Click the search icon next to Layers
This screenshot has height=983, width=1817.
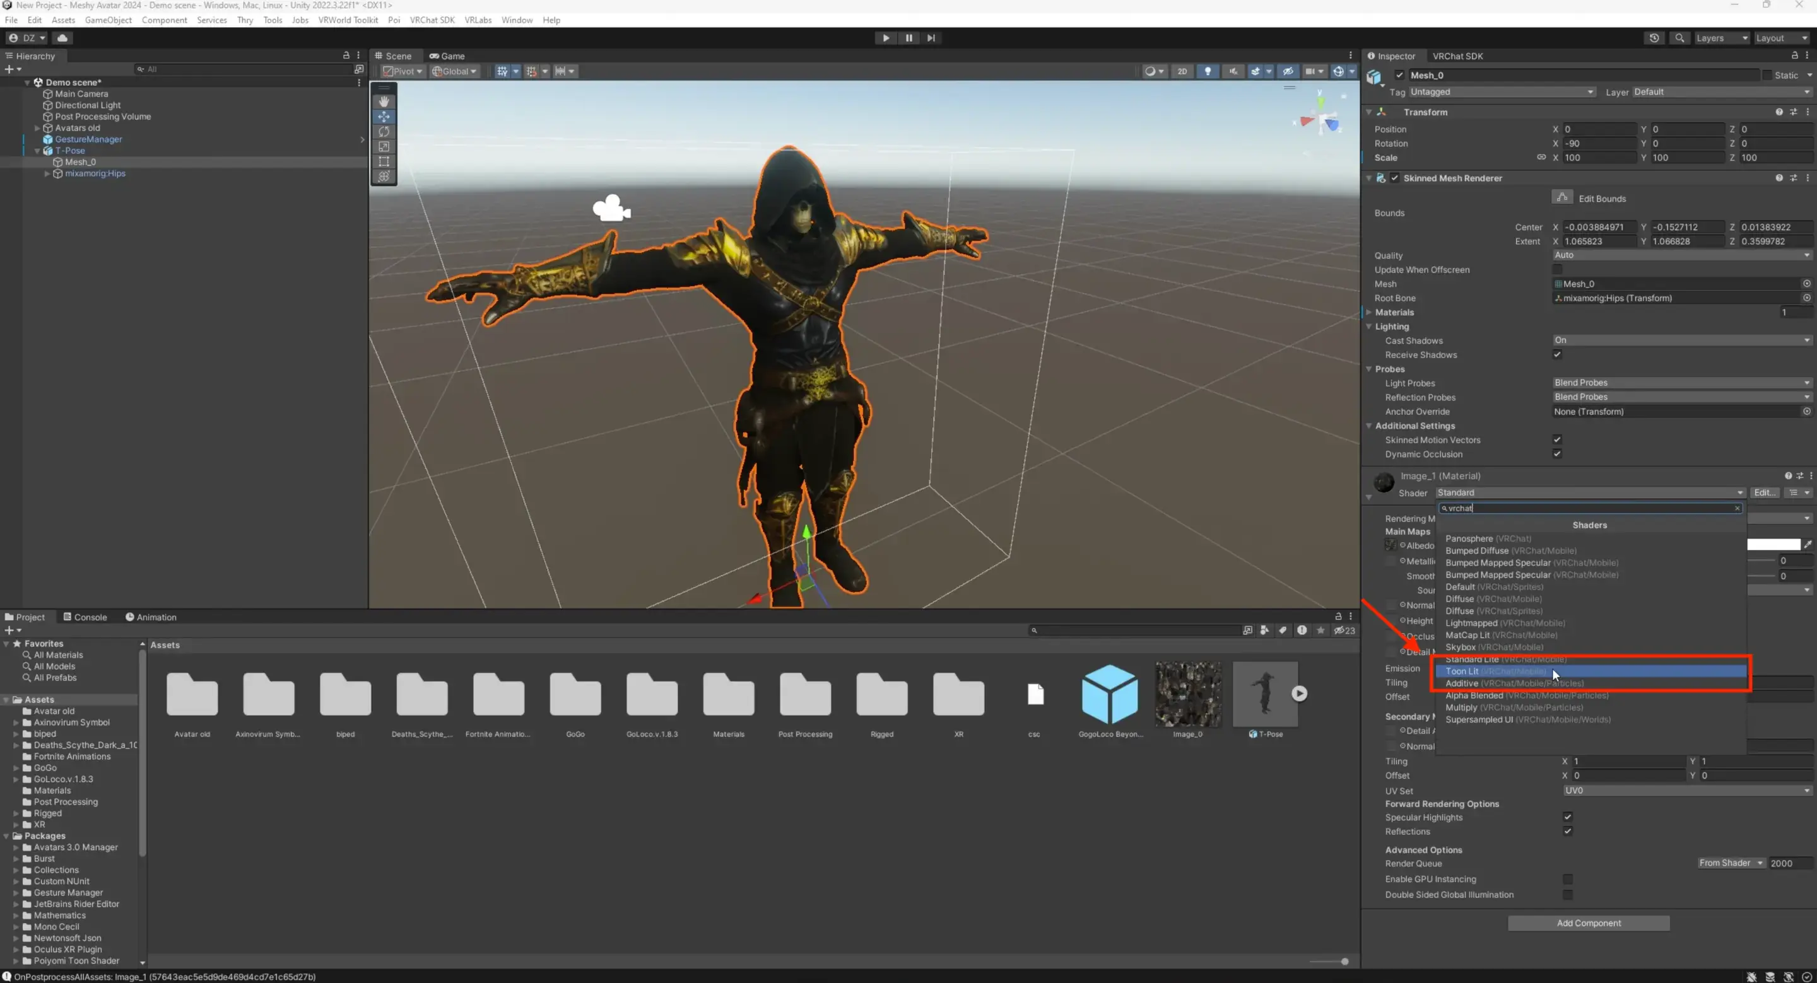(1679, 38)
